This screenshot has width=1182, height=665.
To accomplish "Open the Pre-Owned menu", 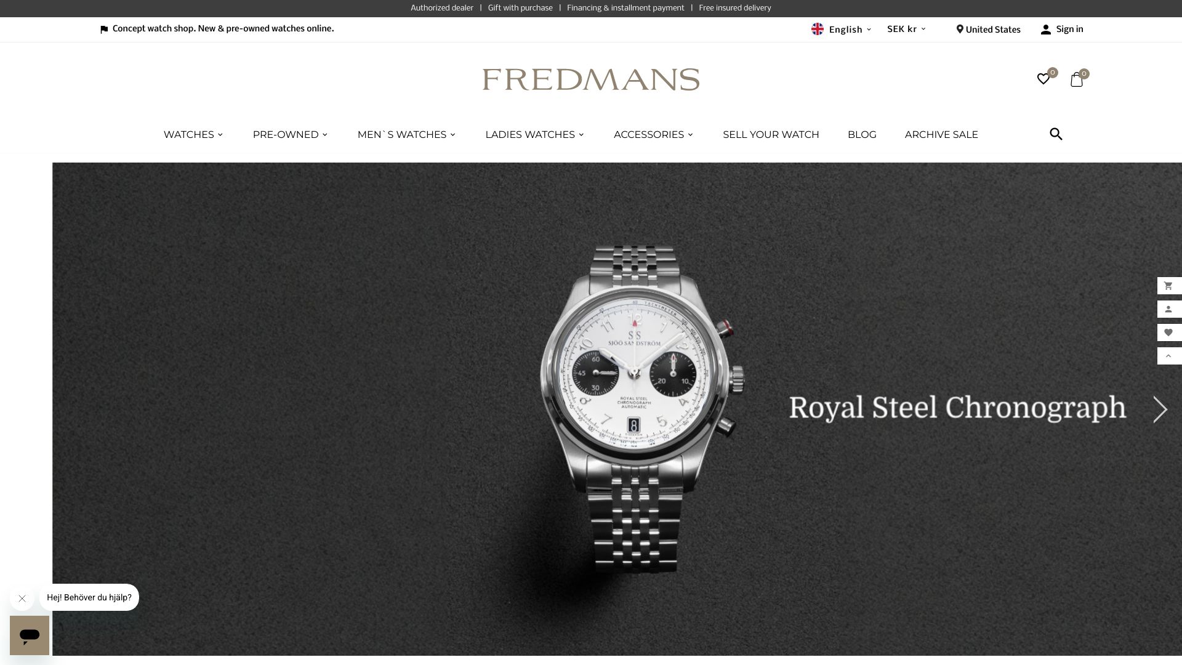I will point(290,135).
